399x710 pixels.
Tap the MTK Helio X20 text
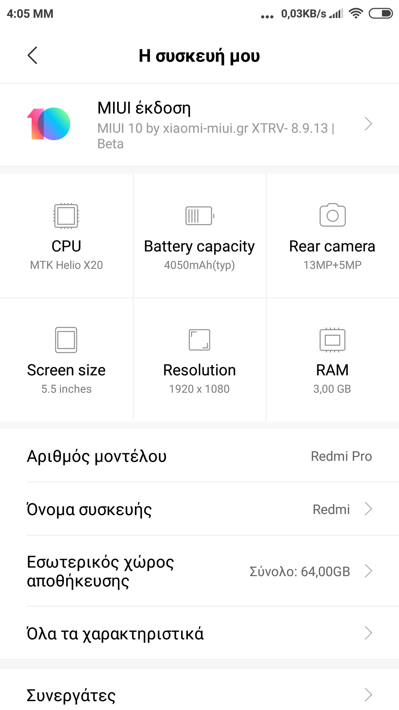(x=66, y=265)
